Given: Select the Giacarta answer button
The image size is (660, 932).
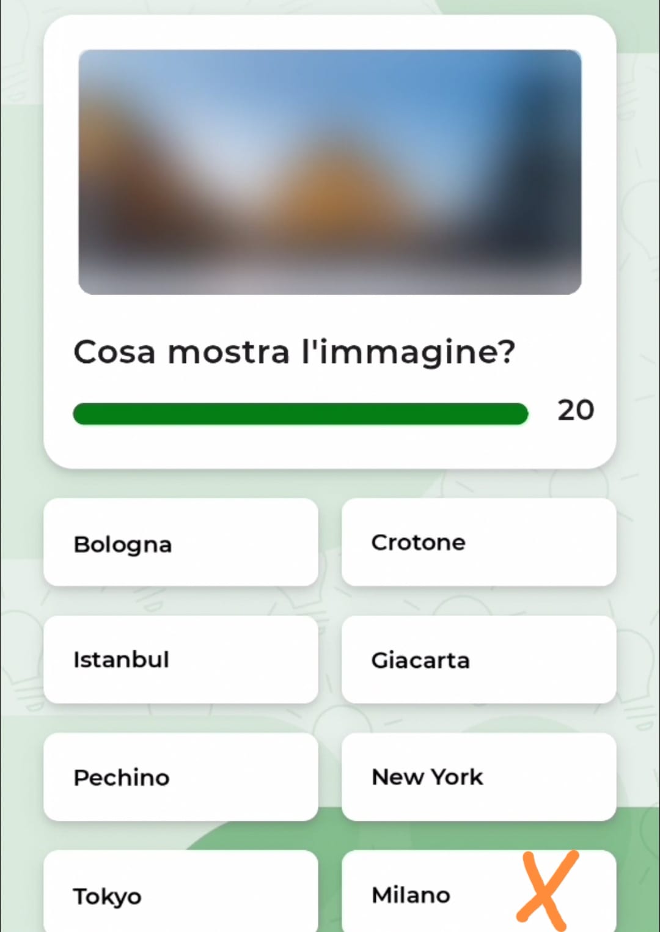Looking at the screenshot, I should coord(479,659).
